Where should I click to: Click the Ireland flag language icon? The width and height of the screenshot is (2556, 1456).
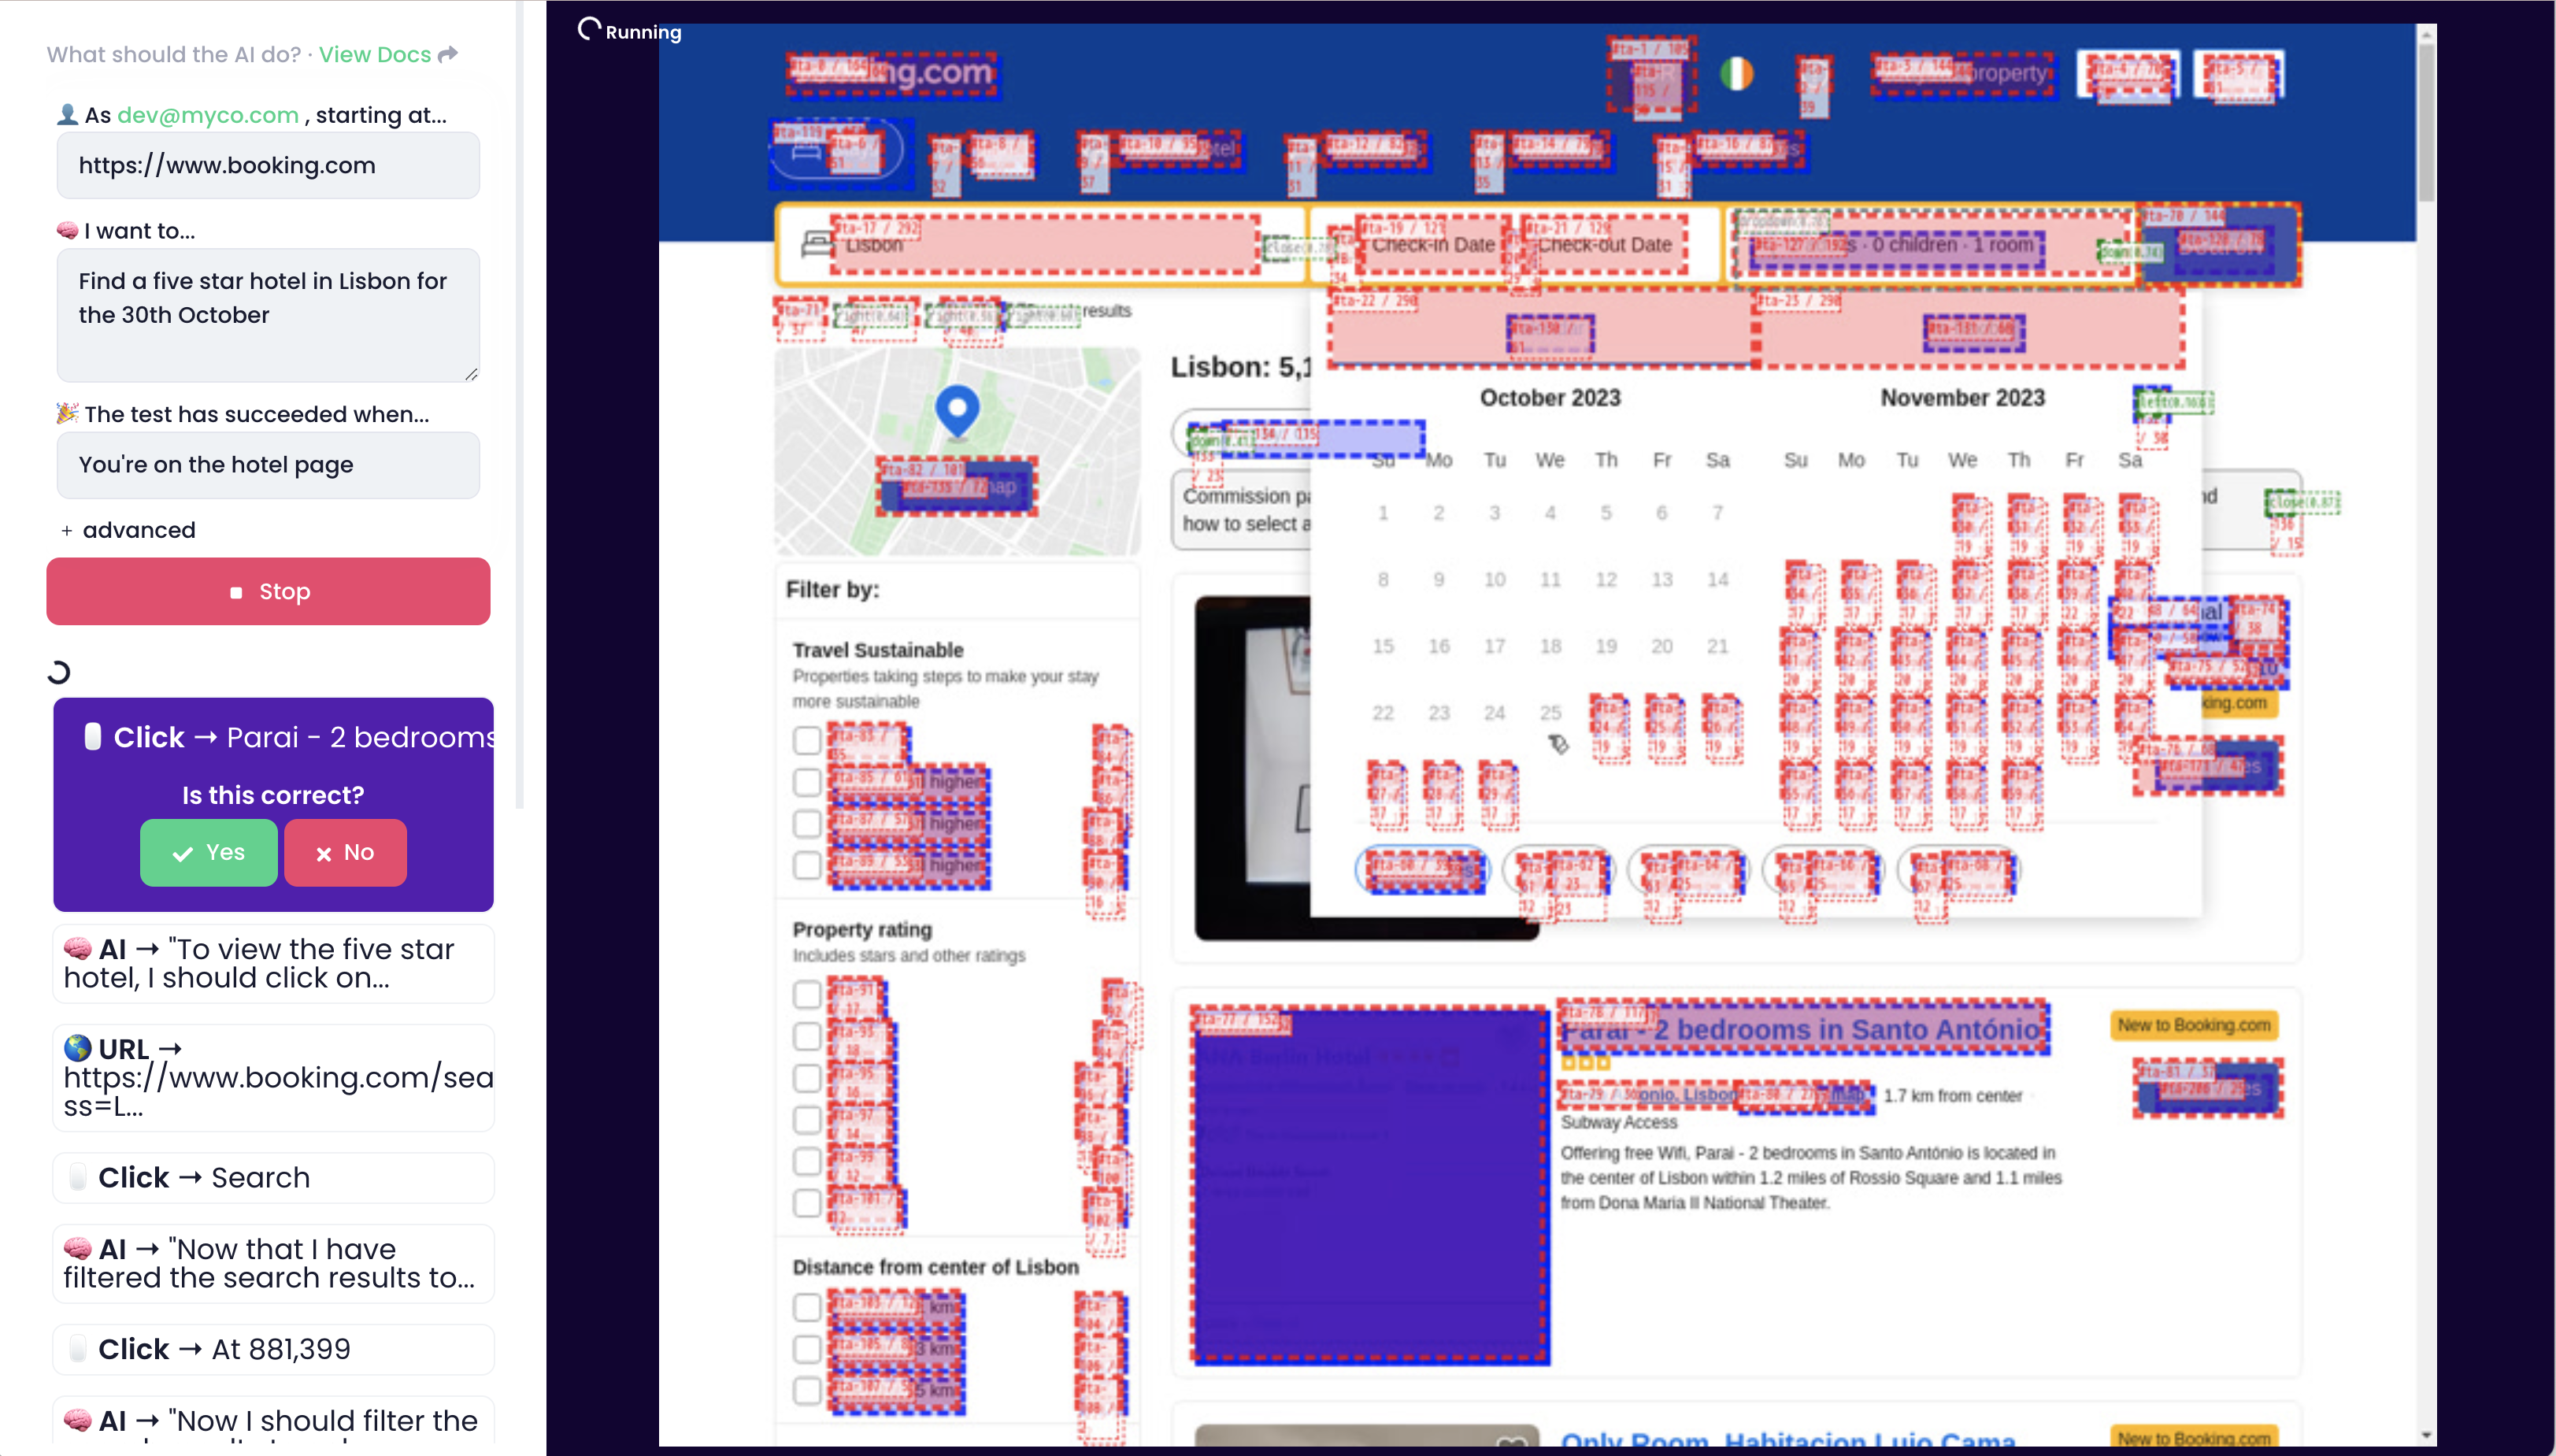point(1737,73)
